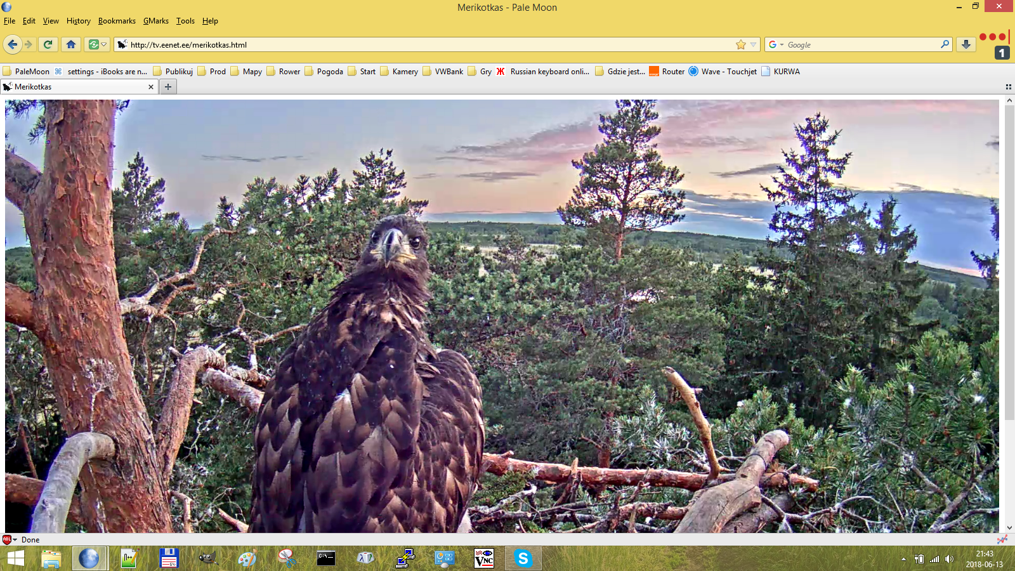Expand the Kamery bookmark folder
Viewport: 1015px width, 571px height.
point(399,71)
